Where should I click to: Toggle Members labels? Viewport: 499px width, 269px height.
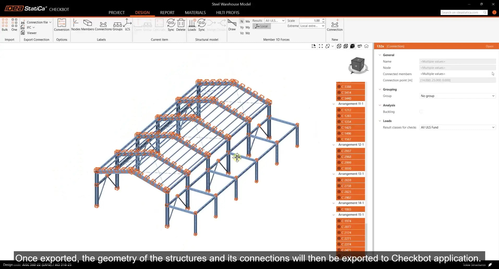(87, 25)
